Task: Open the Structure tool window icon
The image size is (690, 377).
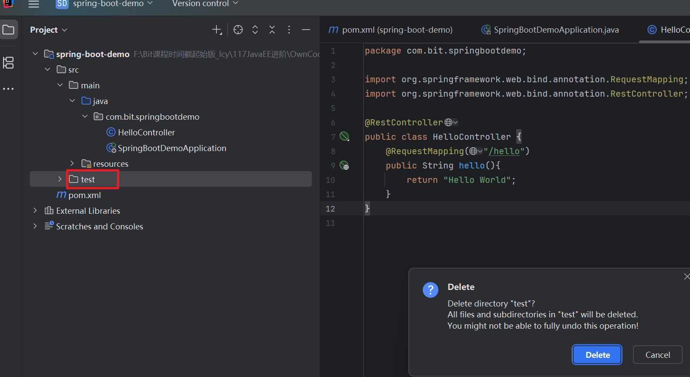Action: point(8,63)
